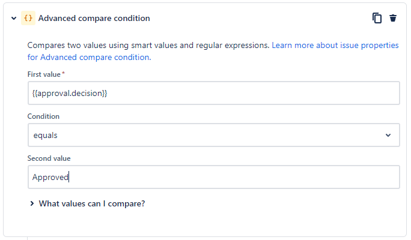Select the {{approval.decision}} smart value text
This screenshot has height=240, width=411.
point(70,93)
